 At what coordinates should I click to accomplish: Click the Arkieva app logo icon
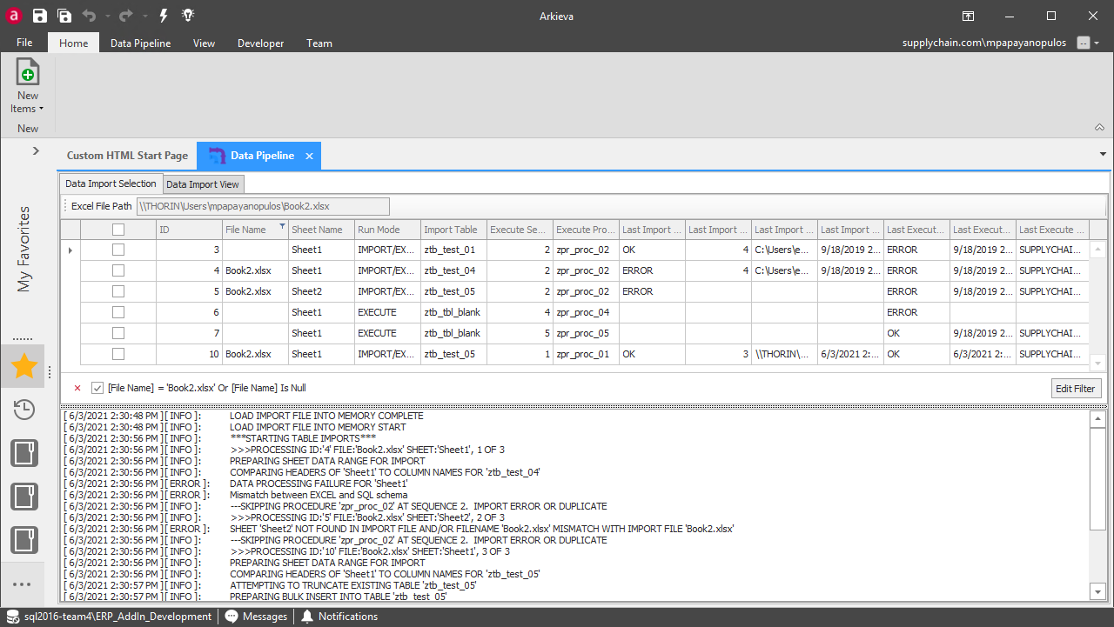coord(13,16)
